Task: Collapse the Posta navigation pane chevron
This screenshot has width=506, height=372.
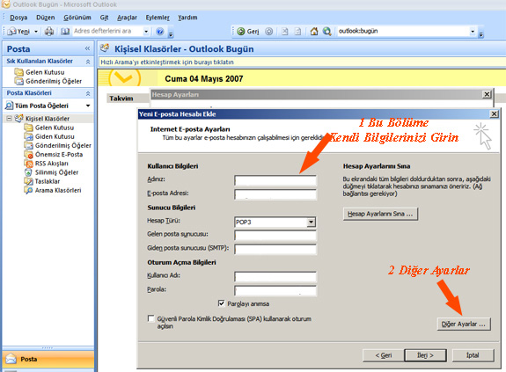Action: tap(87, 48)
